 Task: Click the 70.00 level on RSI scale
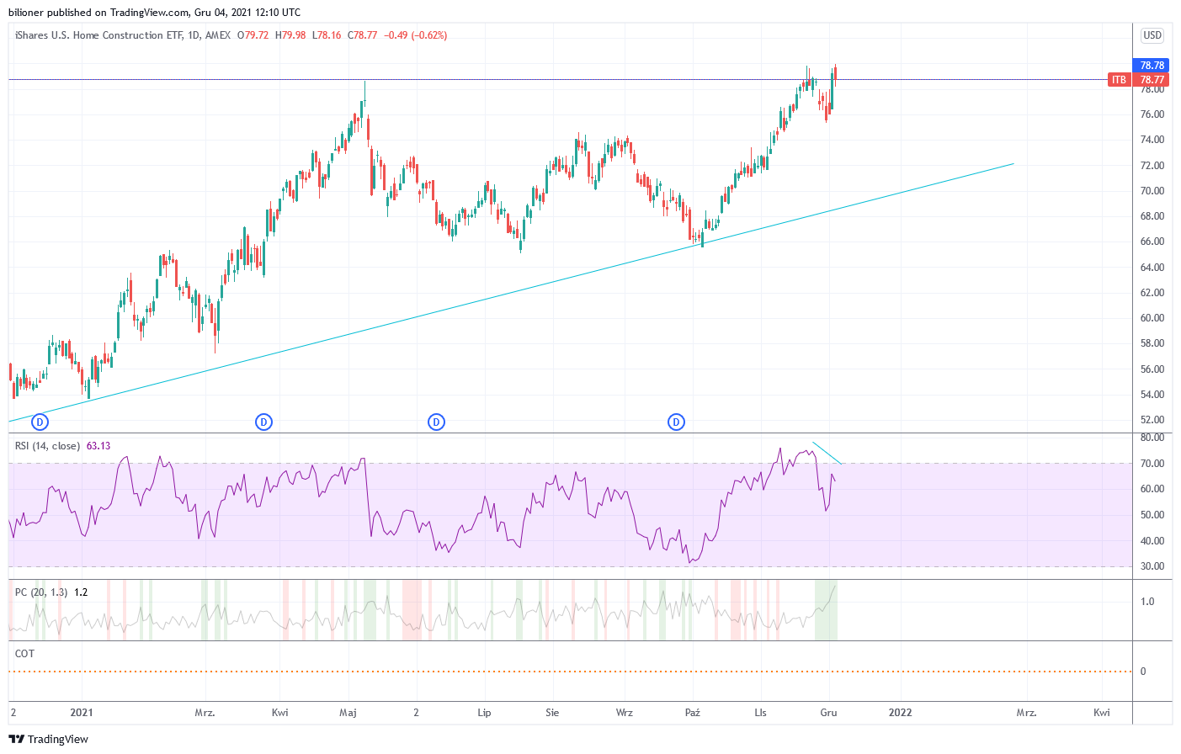point(1152,464)
